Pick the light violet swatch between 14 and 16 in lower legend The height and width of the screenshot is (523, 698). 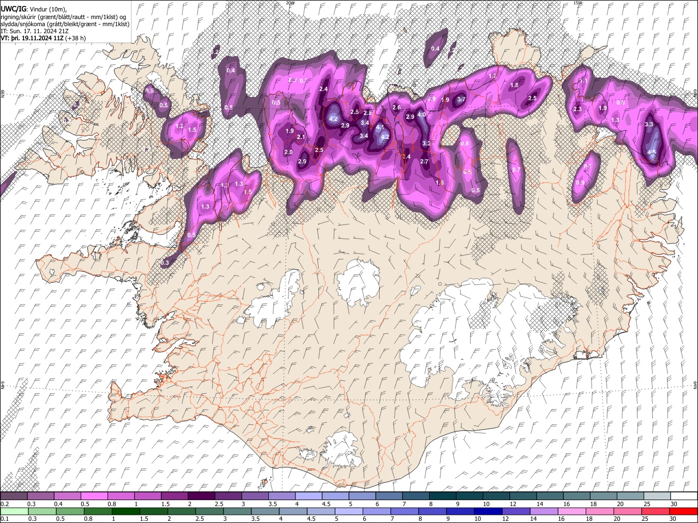pyautogui.click(x=544, y=511)
